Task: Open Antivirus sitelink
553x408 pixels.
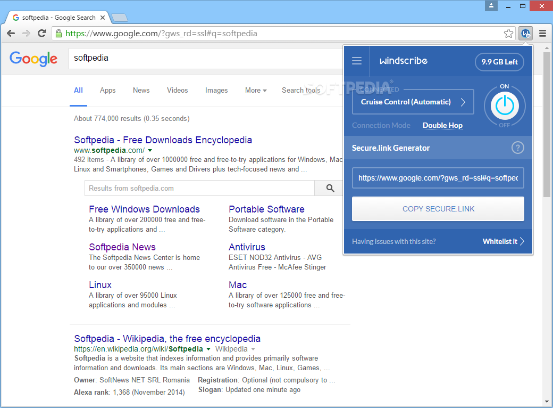Action: pos(247,247)
